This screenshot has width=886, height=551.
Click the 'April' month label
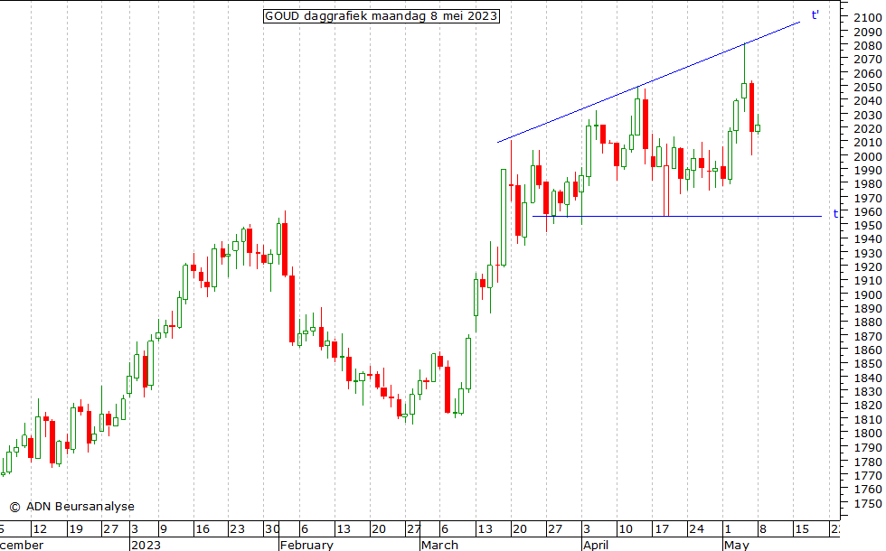tap(596, 545)
